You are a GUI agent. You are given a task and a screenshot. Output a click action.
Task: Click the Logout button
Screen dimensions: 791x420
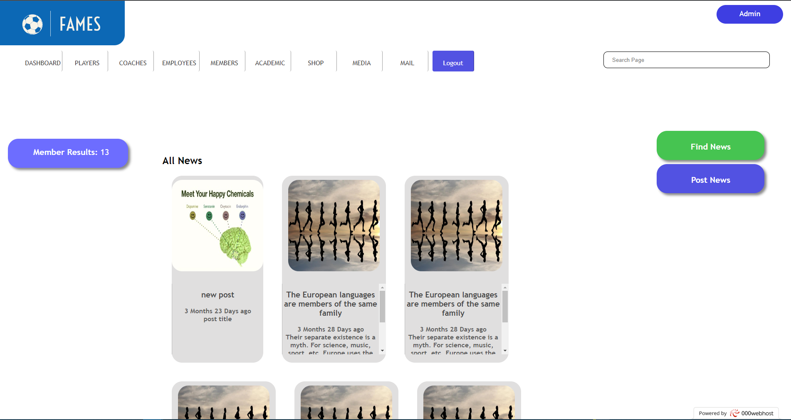pos(453,61)
